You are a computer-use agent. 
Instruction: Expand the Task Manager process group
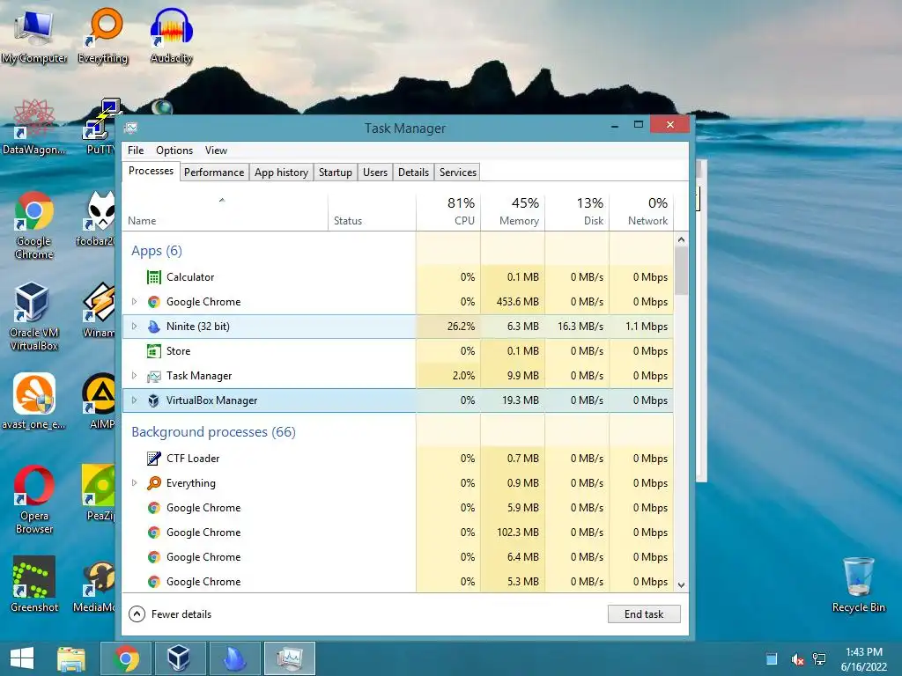[x=134, y=376]
